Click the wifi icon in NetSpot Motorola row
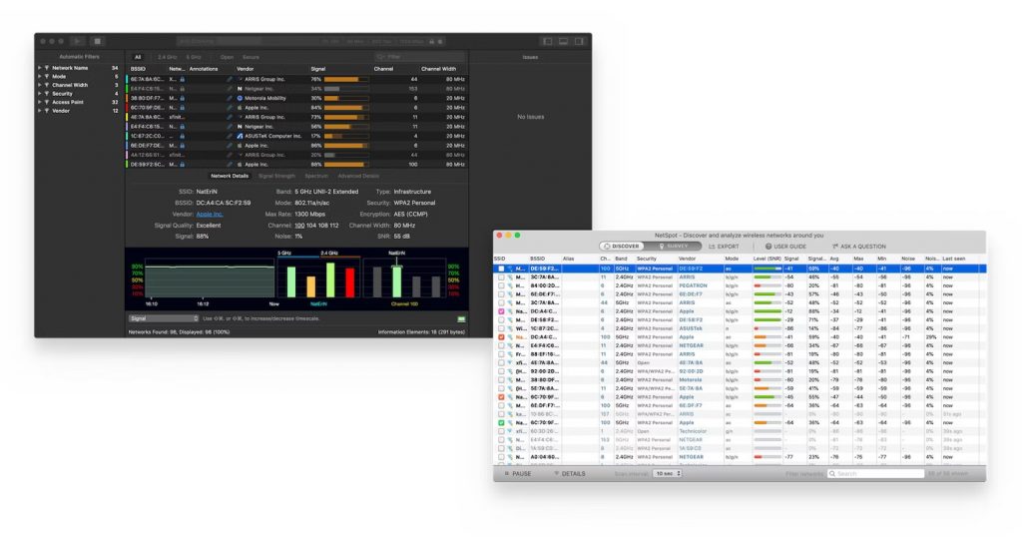Image resolution: width=1022 pixels, height=537 pixels. tap(510, 380)
